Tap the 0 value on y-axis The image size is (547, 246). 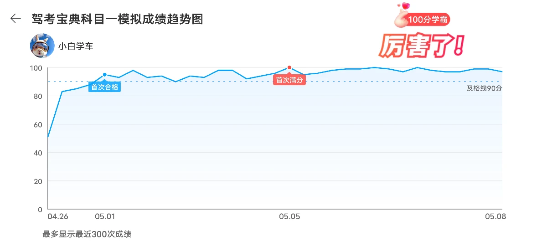40,210
